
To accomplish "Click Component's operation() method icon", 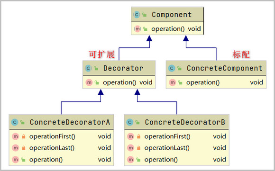I will coord(137,29).
